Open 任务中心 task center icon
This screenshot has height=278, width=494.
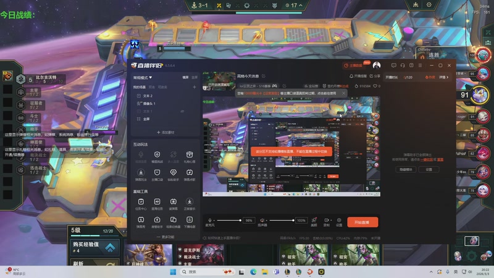[x=141, y=202]
